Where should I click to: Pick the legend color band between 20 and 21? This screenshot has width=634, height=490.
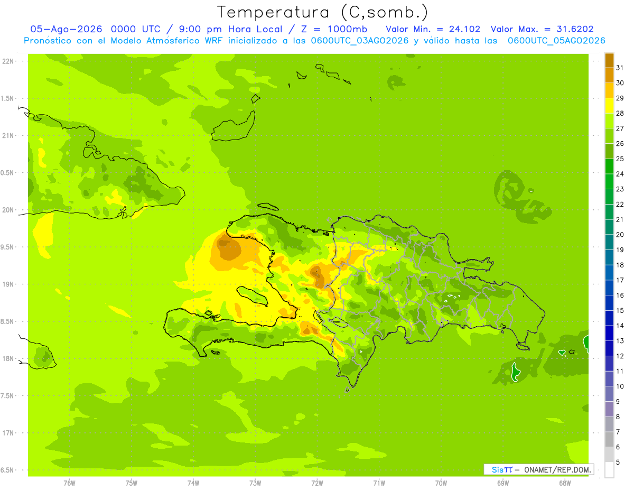[609, 227]
